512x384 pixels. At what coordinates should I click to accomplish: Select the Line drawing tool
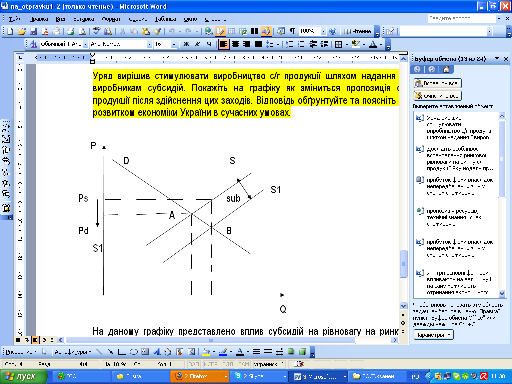point(99,352)
